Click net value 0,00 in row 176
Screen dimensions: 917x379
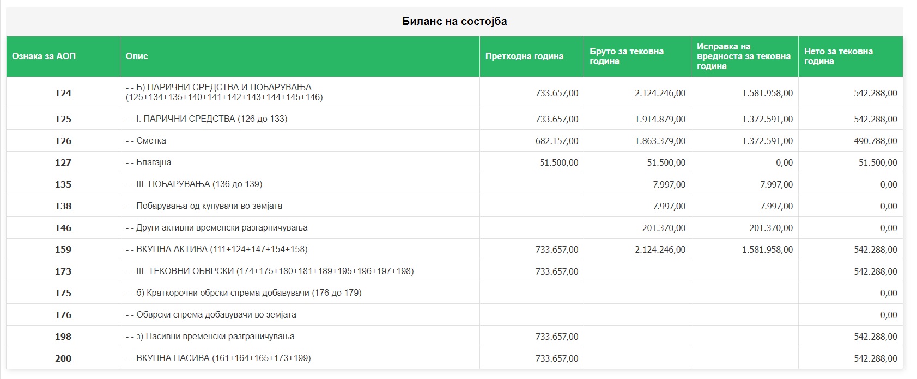pyautogui.click(x=889, y=315)
